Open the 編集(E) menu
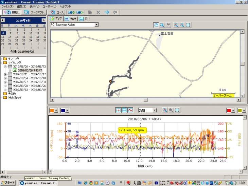Image resolution: width=248 pixels, height=186 pixels. pos(22,6)
